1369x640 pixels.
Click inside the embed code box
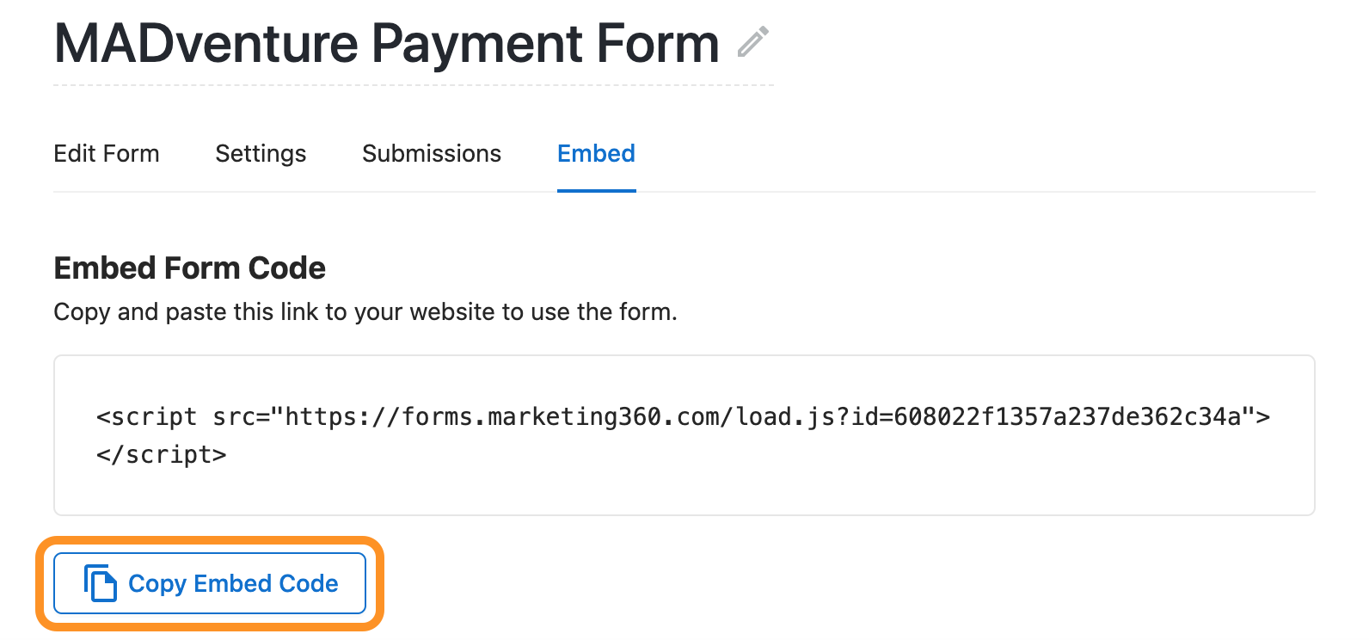684,435
